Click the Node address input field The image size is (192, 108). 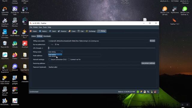(x=74, y=55)
